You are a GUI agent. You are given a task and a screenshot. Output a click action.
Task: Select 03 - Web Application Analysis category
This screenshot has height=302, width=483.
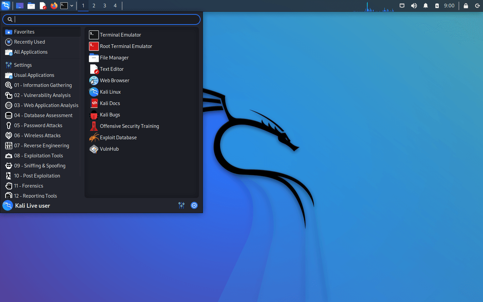tap(42, 105)
